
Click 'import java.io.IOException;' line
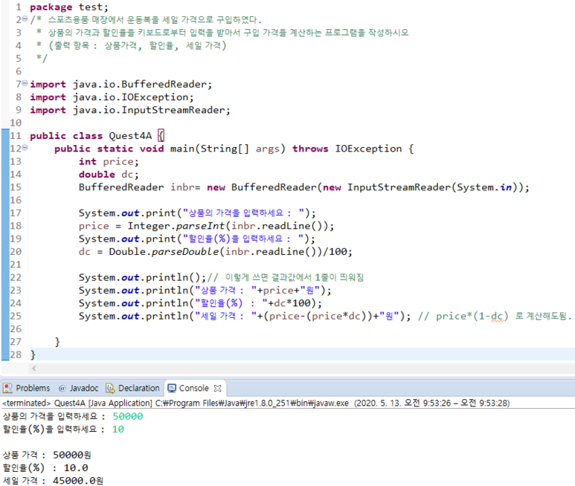(x=112, y=97)
